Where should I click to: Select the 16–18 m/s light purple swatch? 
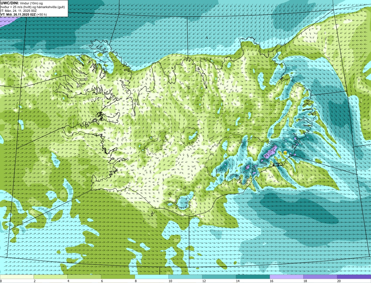click(287, 277)
